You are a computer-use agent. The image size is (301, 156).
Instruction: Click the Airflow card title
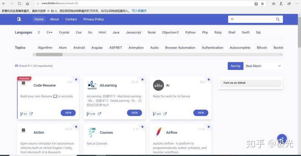pyautogui.click(x=172, y=133)
